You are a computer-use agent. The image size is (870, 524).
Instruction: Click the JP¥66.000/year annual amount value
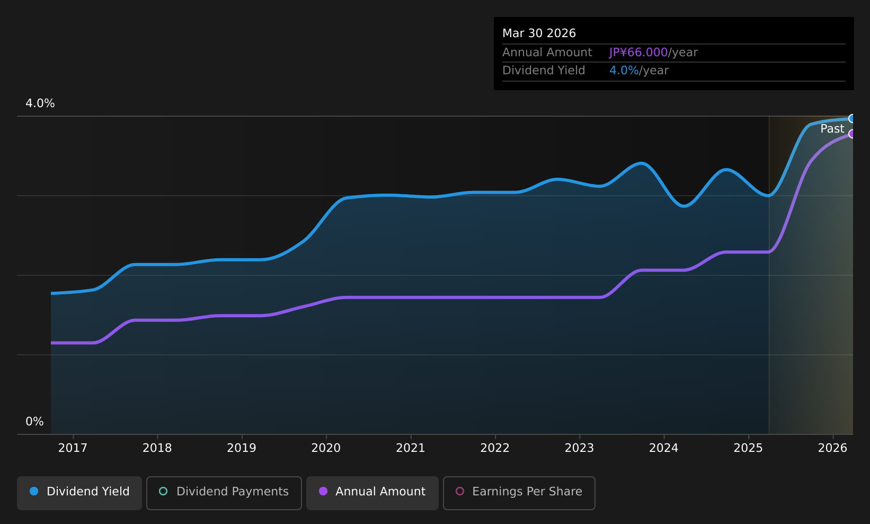coord(653,53)
